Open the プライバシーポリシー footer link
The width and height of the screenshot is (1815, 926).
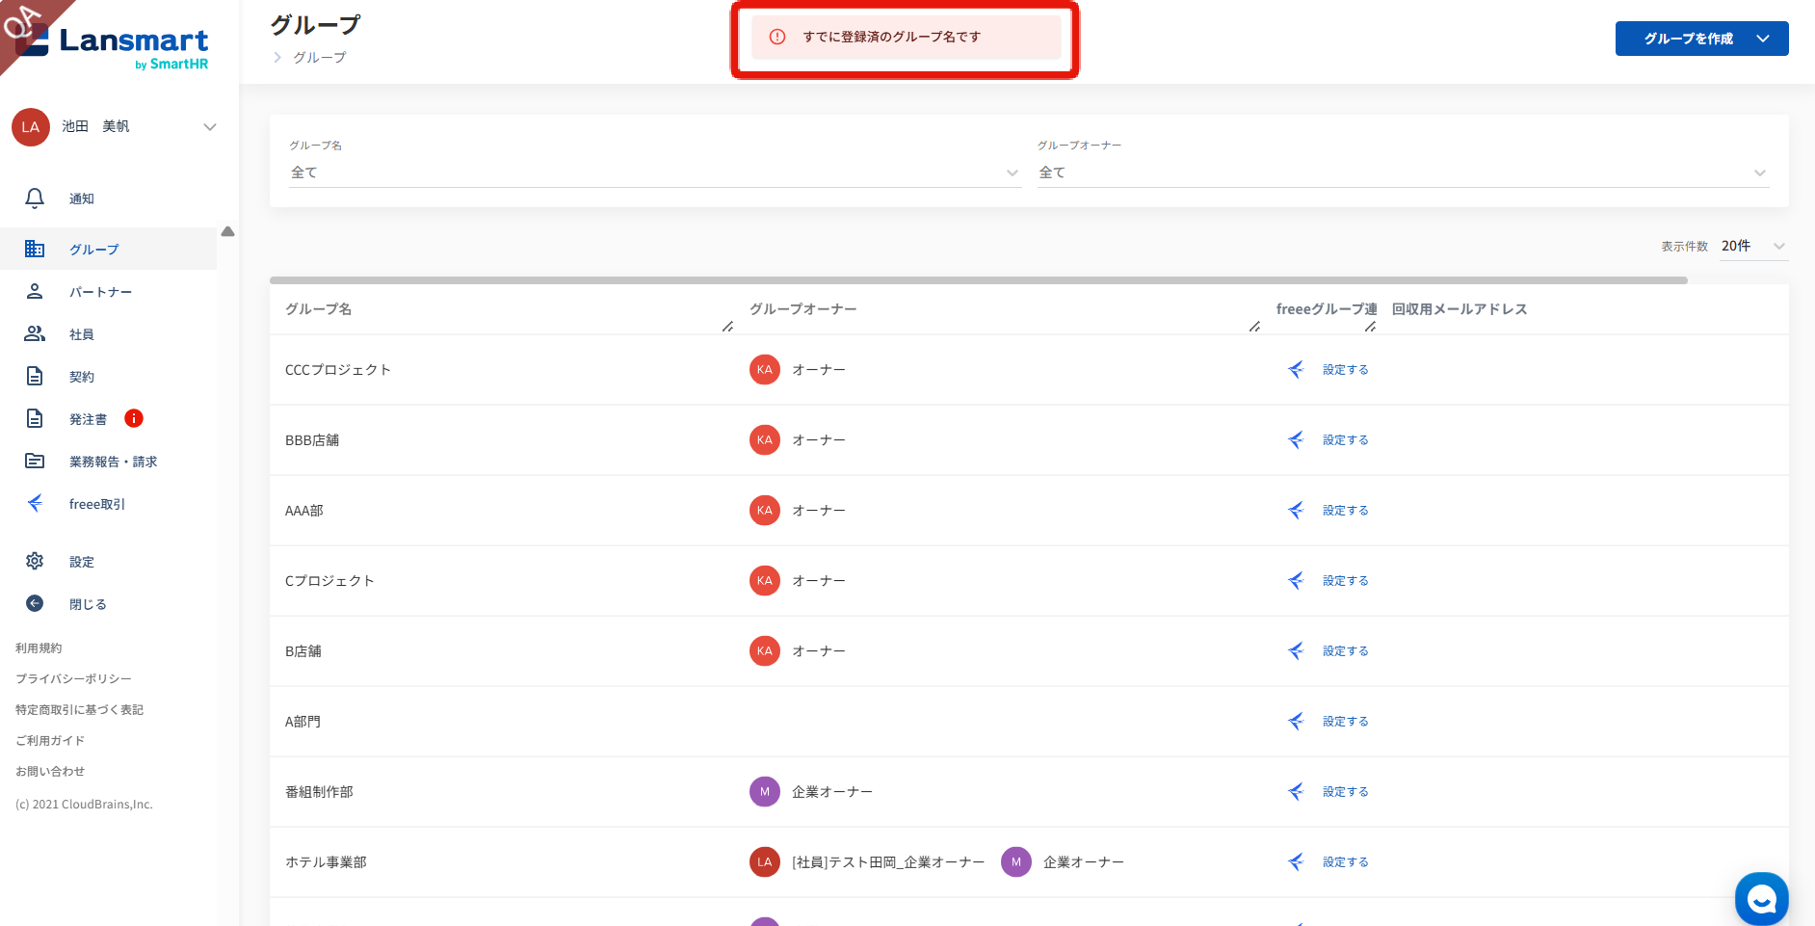coord(73,679)
